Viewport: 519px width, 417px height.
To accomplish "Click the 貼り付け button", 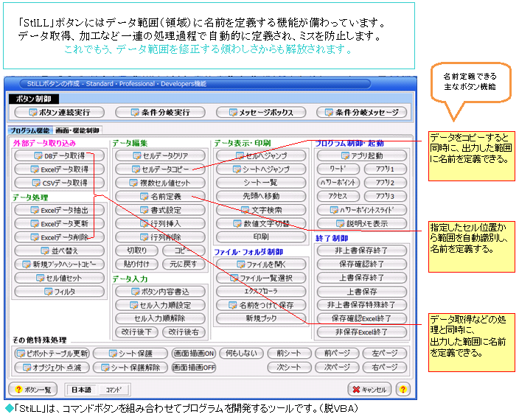I will (136, 264).
